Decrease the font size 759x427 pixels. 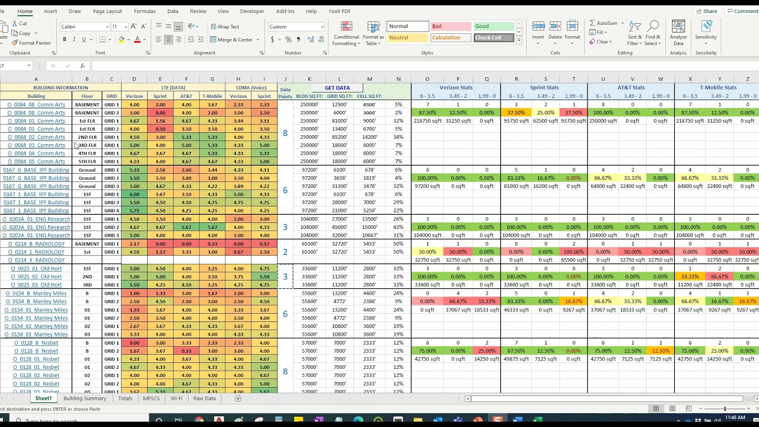143,27
